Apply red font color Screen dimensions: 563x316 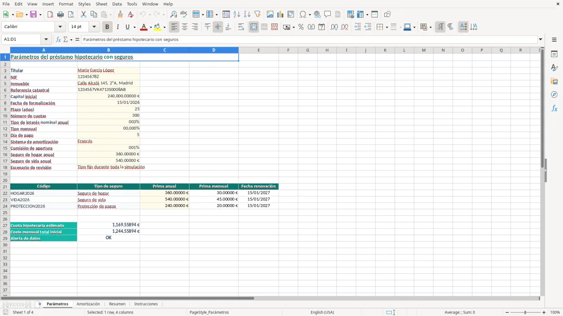click(x=144, y=27)
